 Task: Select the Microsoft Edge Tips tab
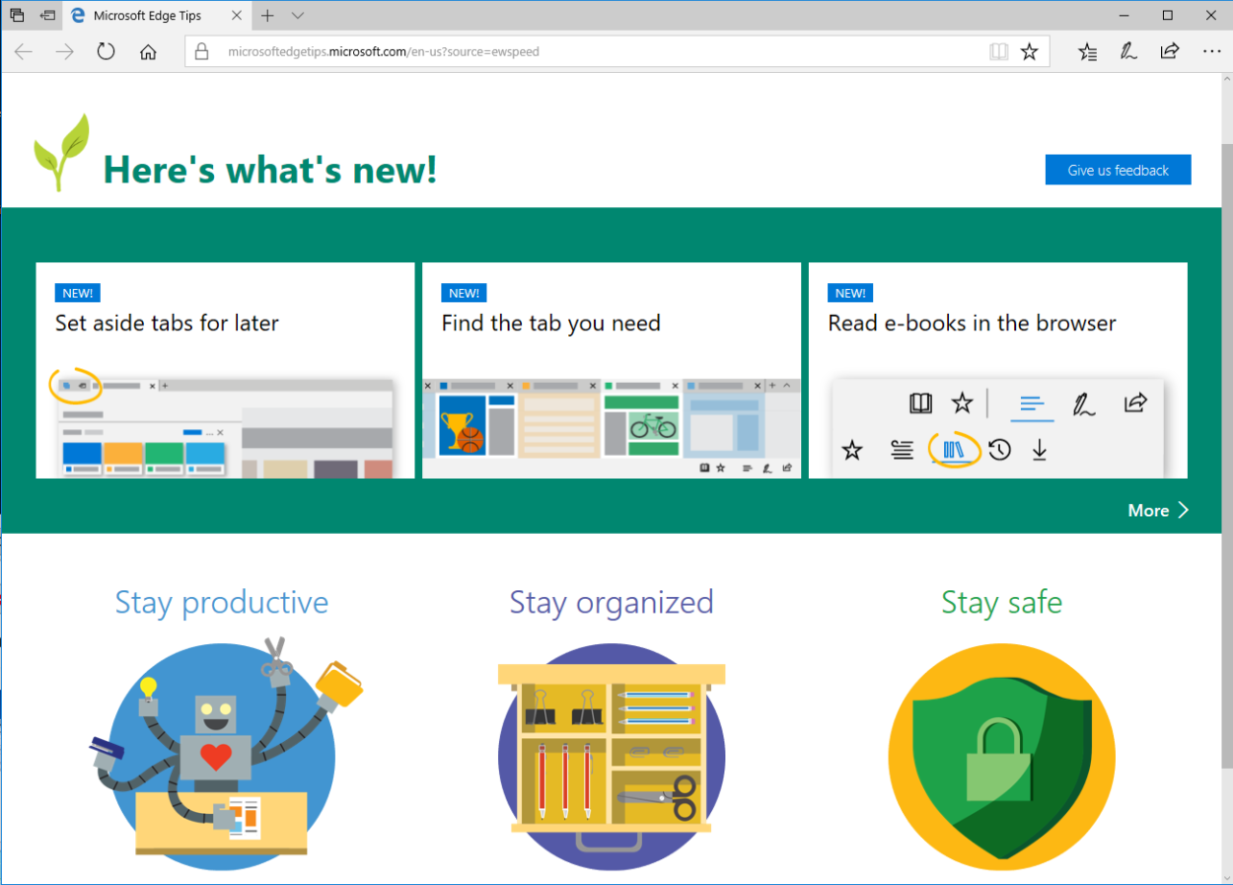(x=148, y=16)
